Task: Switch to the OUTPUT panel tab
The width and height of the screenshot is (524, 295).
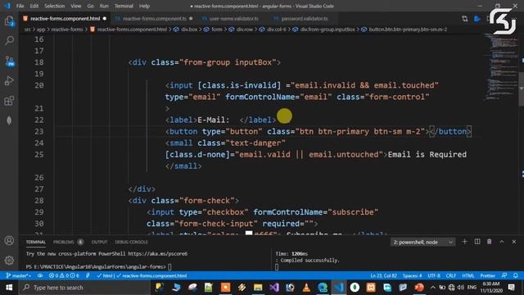Action: 99,242
